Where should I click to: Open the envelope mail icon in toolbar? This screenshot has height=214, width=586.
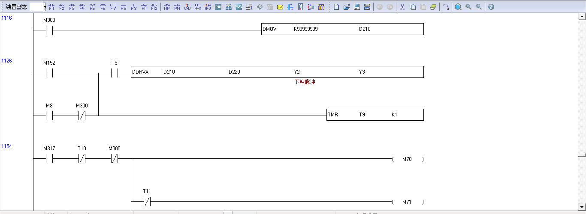click(280, 7)
